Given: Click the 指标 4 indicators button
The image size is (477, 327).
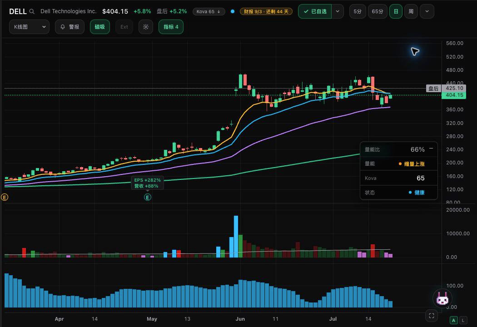Looking at the screenshot, I should (171, 27).
